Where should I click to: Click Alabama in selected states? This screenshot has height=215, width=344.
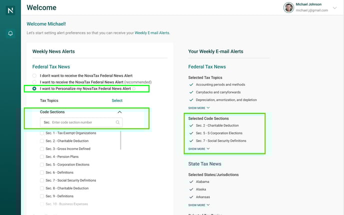(x=202, y=181)
